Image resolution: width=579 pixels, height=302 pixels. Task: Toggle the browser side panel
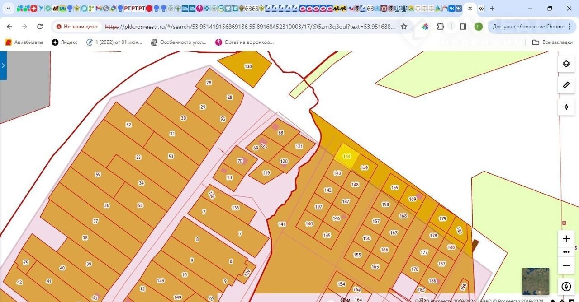click(463, 27)
